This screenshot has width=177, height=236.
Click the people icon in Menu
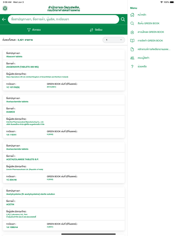coord(132,58)
